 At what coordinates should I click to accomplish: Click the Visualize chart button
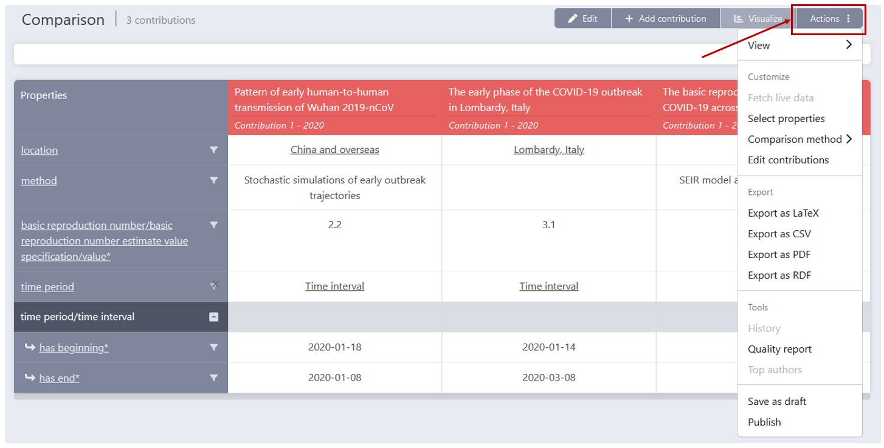click(758, 19)
